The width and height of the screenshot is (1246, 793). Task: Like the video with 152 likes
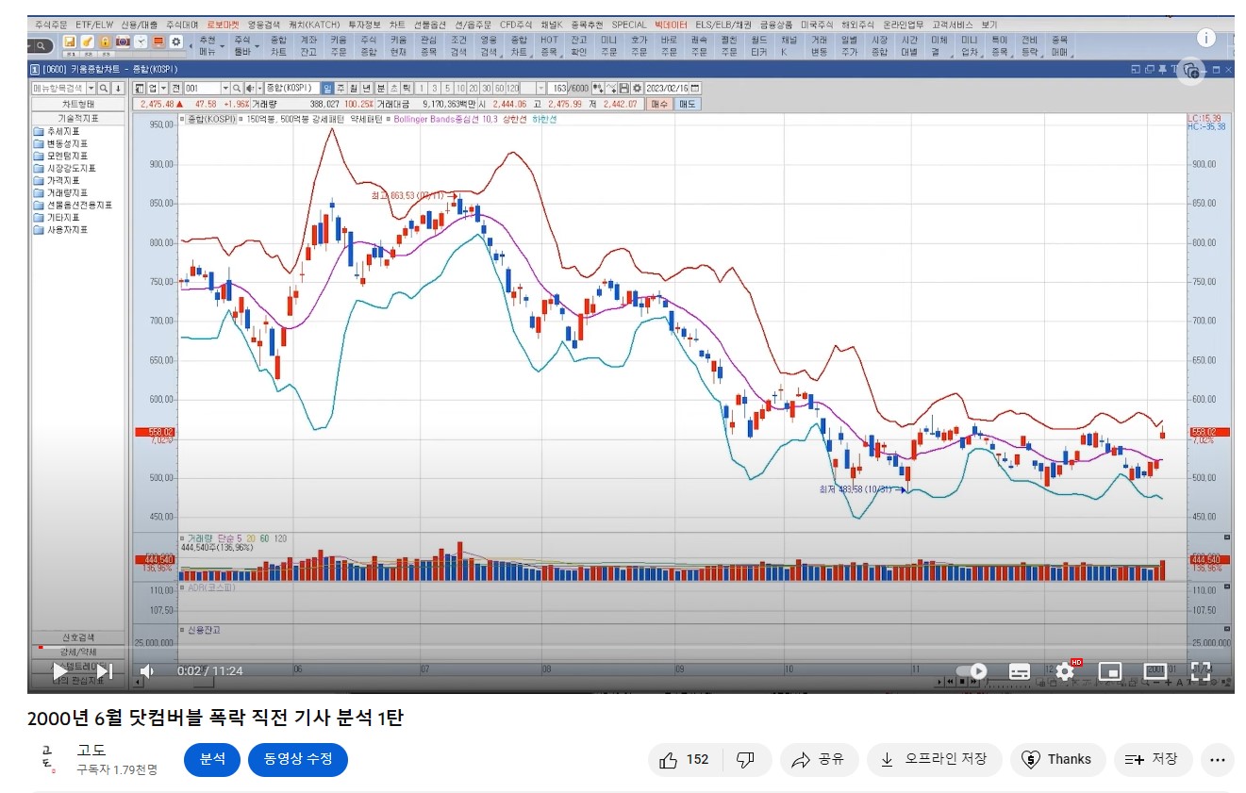686,759
